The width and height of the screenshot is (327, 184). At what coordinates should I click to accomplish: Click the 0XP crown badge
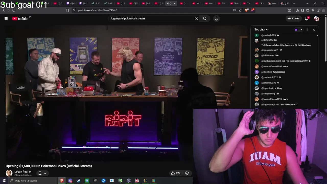tap(298, 30)
